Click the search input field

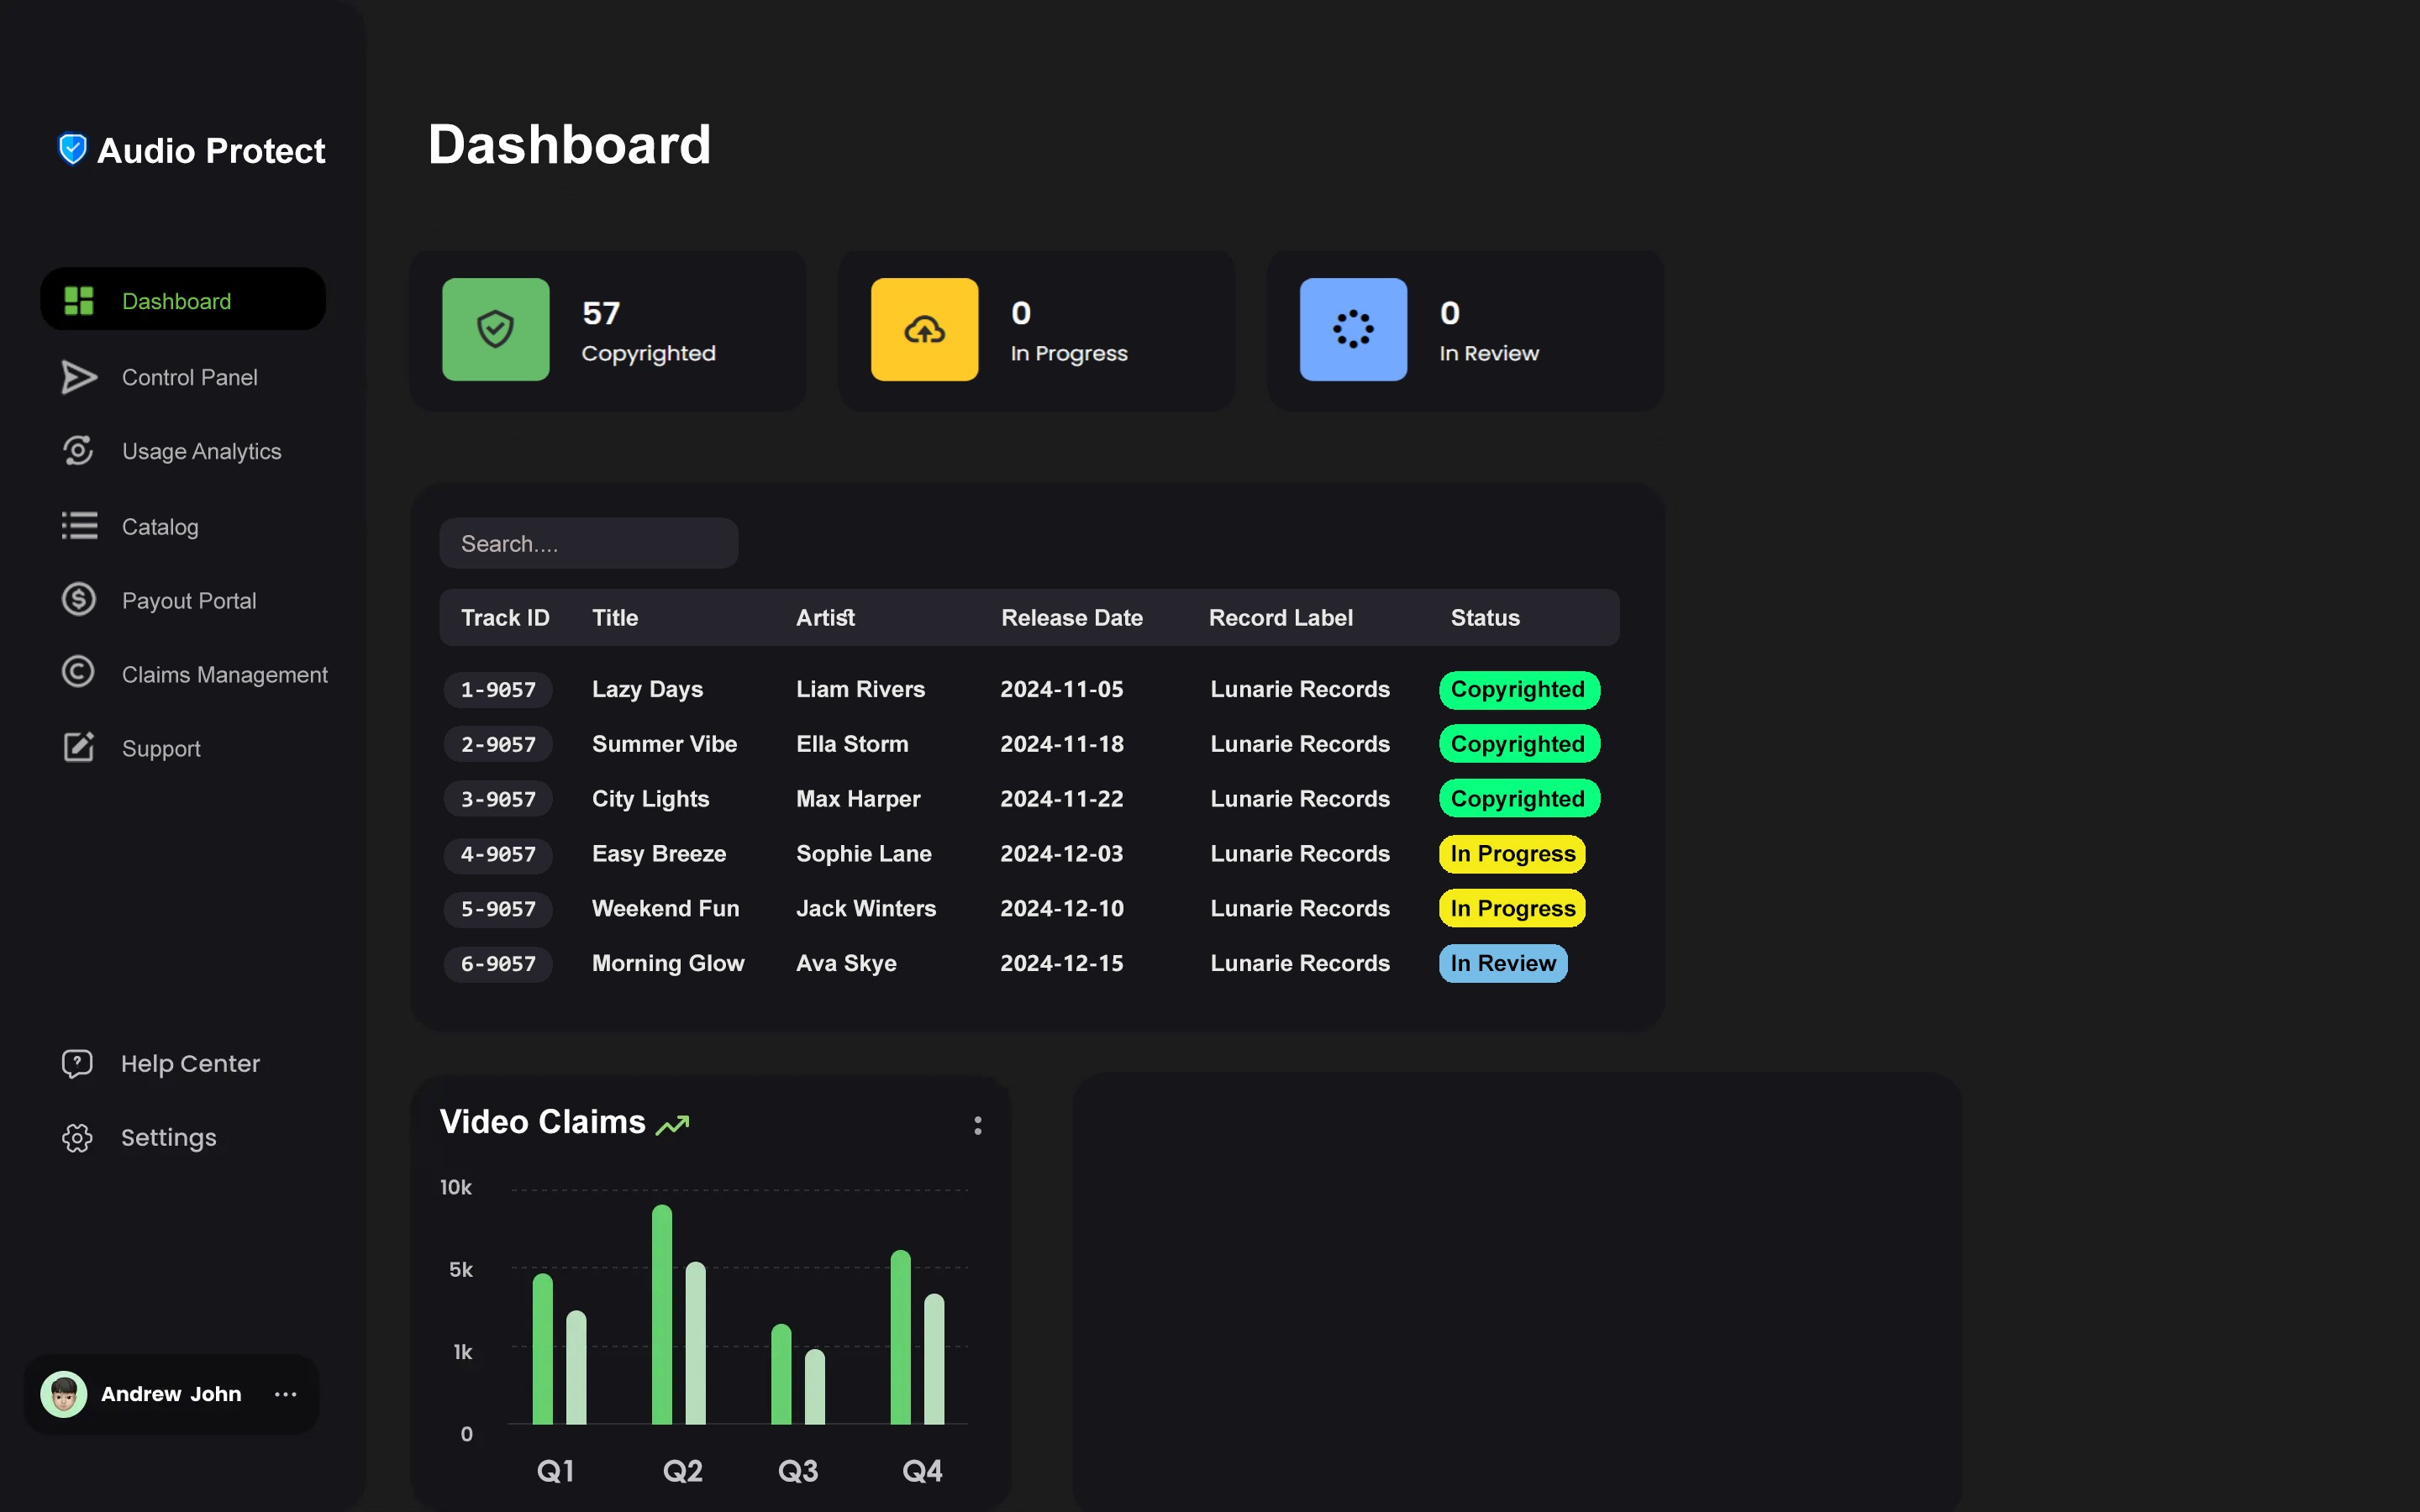pos(587,542)
